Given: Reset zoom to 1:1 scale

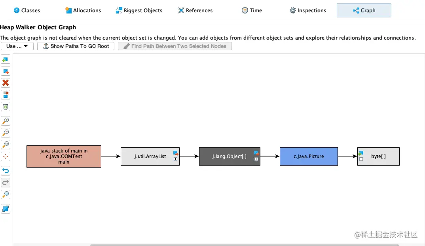Looking at the screenshot, I should pos(6,145).
